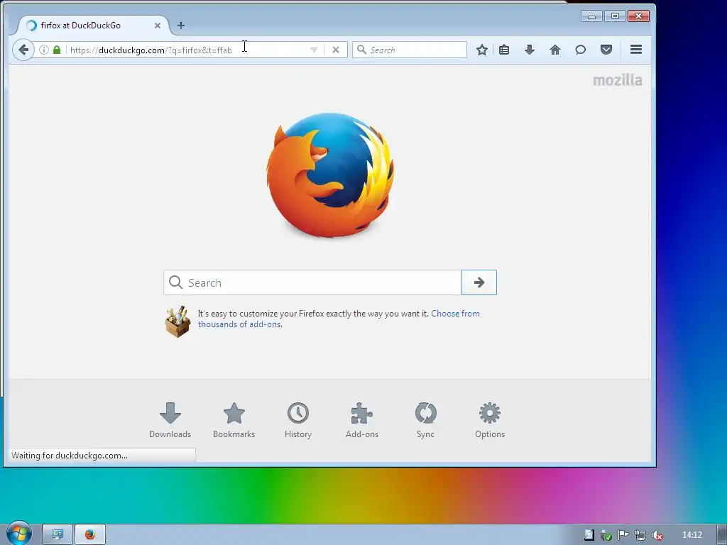Bookmark this page with the star icon
Screen dimensions: 727x545
482,50
